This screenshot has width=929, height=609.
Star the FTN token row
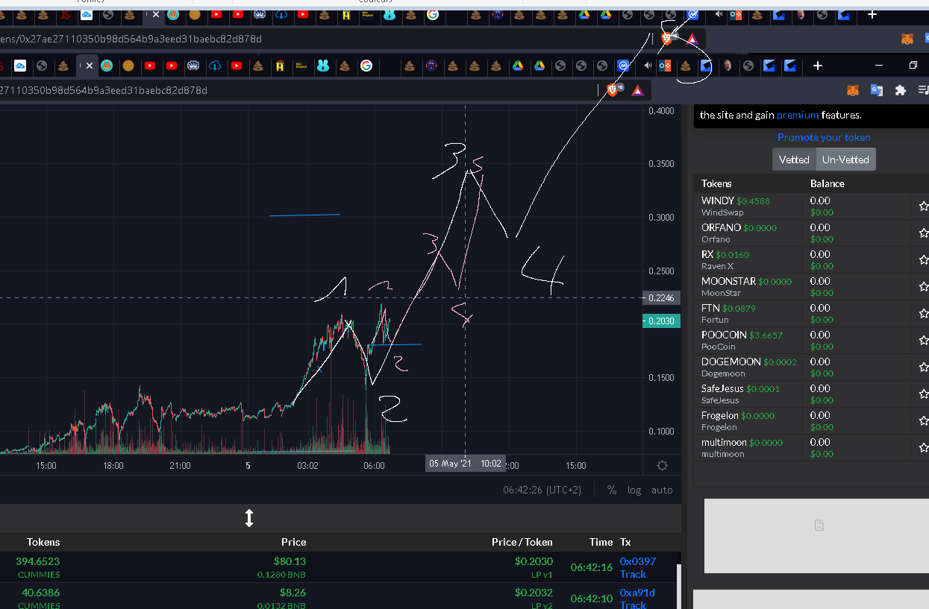(x=924, y=314)
